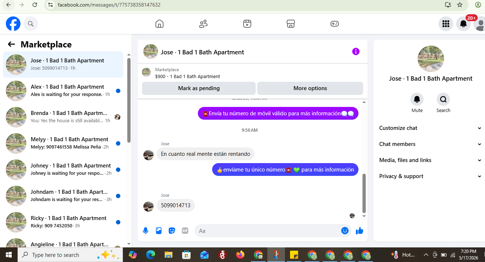
Task: Go back in browser history
Action: pyautogui.click(x=8, y=5)
